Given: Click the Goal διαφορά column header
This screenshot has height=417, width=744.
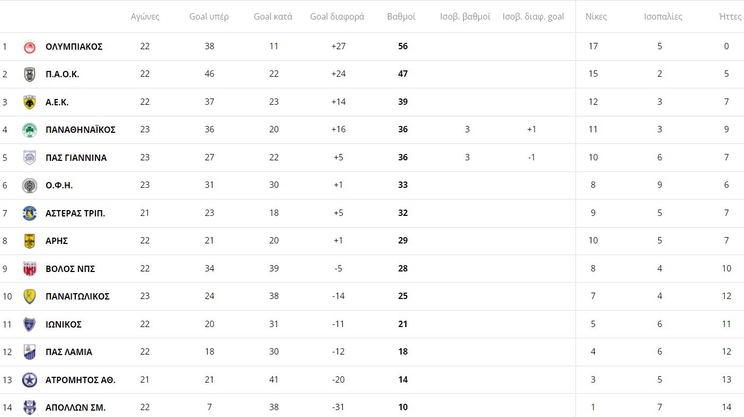Looking at the screenshot, I should (x=338, y=16).
